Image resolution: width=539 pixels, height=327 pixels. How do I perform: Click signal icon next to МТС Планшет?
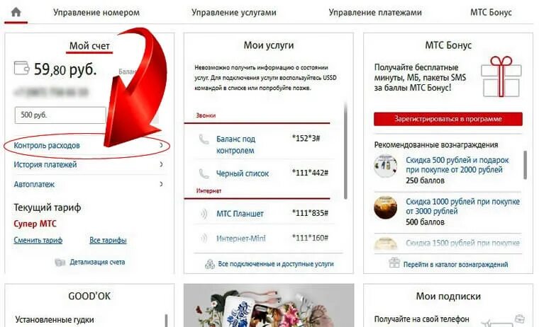pyautogui.click(x=204, y=214)
